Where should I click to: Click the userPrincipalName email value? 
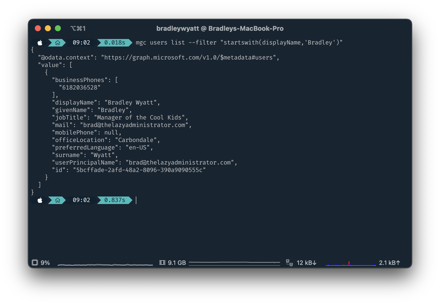(180, 162)
